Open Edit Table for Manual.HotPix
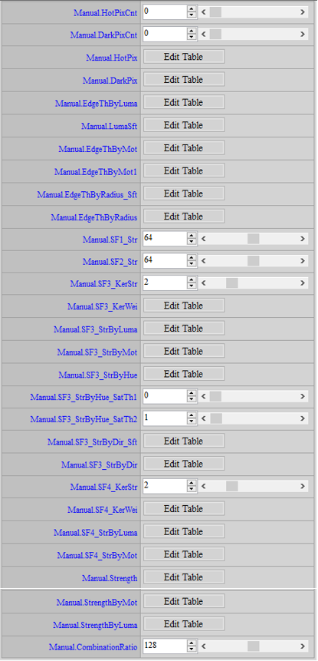 184,57
